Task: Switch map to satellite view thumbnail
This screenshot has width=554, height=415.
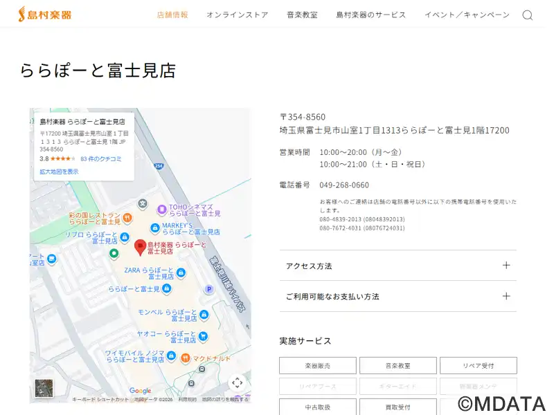Action: [43, 388]
